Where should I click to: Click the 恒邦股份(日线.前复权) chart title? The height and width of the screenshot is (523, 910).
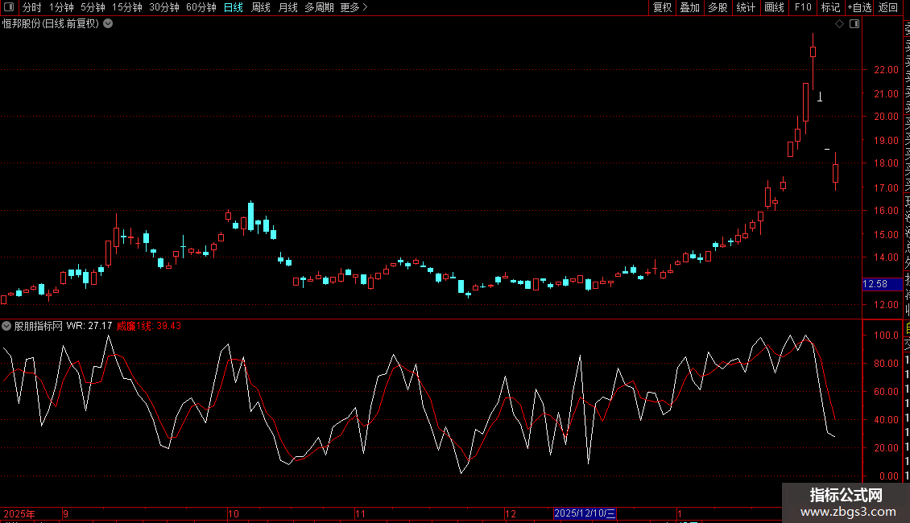click(51, 24)
